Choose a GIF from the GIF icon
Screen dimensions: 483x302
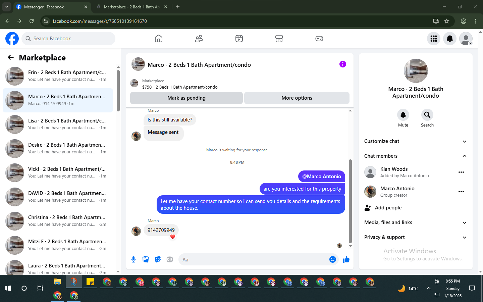(170, 259)
